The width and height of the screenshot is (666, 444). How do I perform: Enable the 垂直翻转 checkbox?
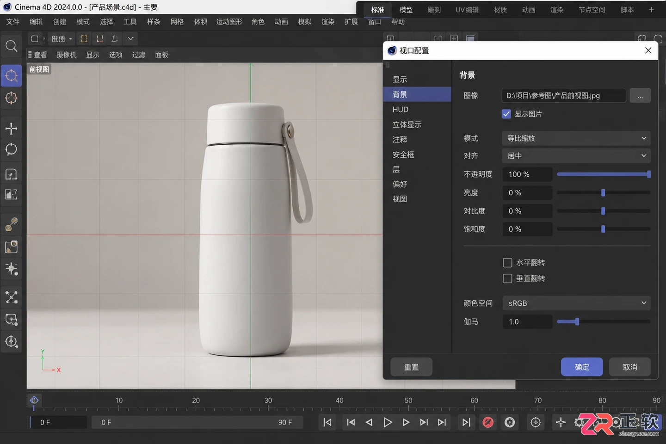[507, 278]
